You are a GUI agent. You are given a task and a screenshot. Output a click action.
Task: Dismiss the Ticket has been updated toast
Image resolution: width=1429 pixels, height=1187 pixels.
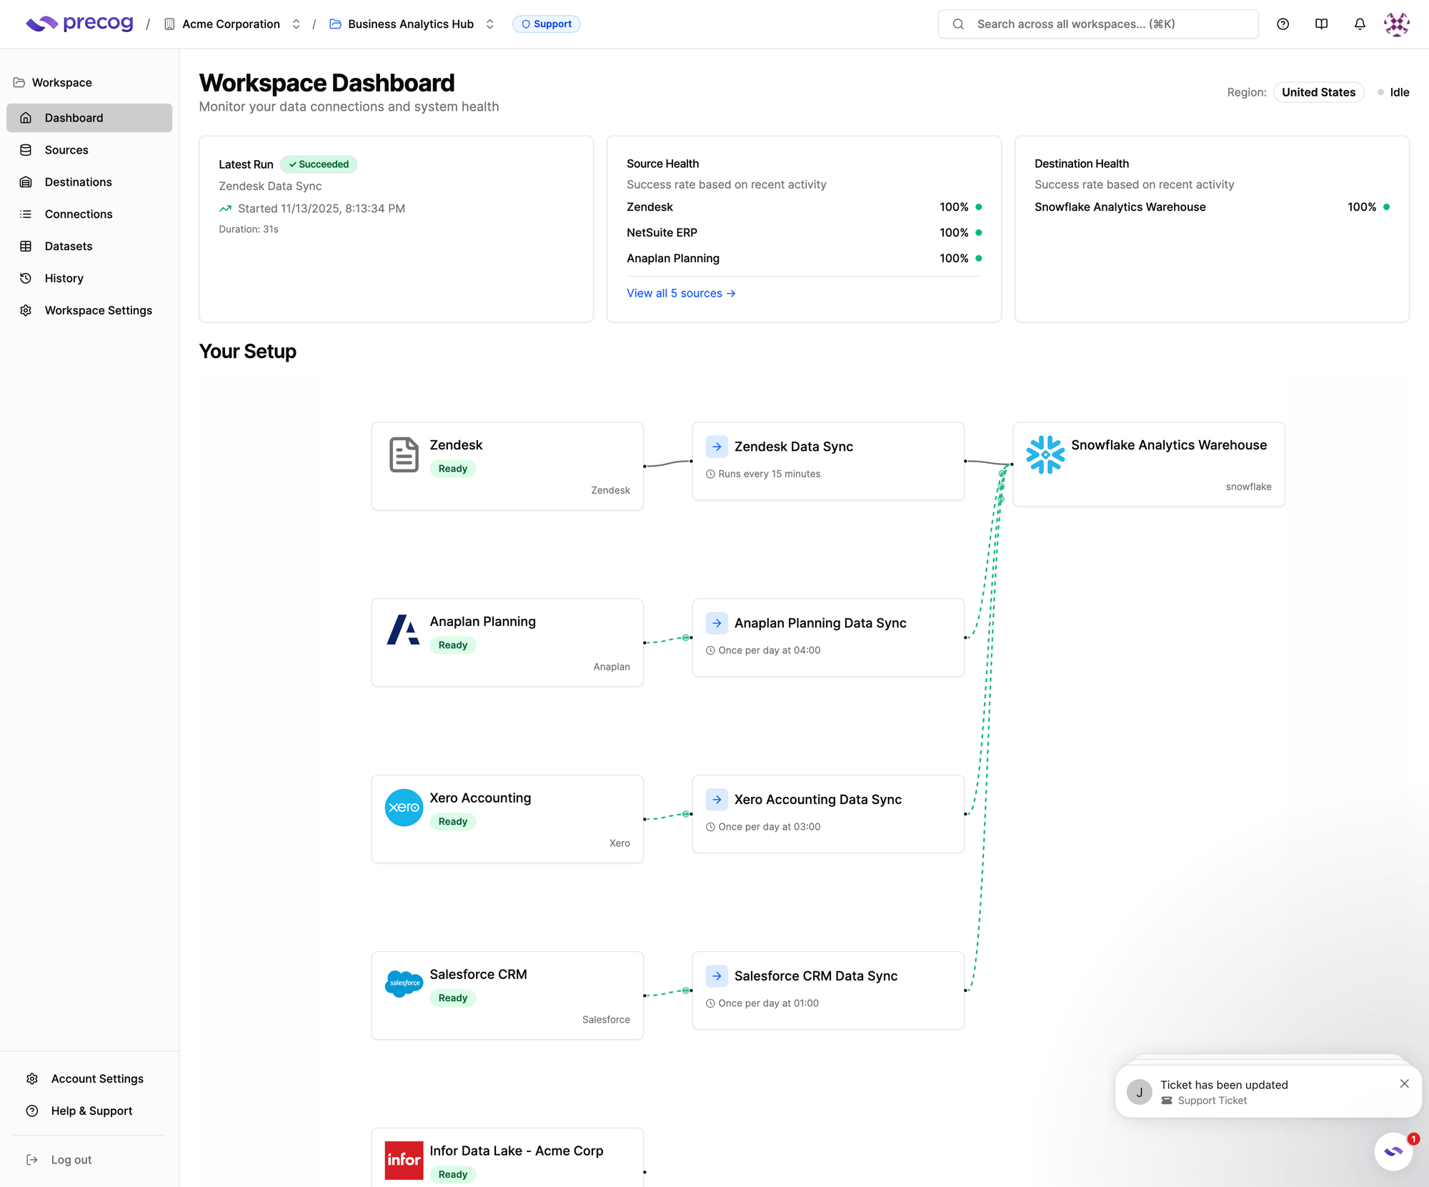(x=1405, y=1083)
